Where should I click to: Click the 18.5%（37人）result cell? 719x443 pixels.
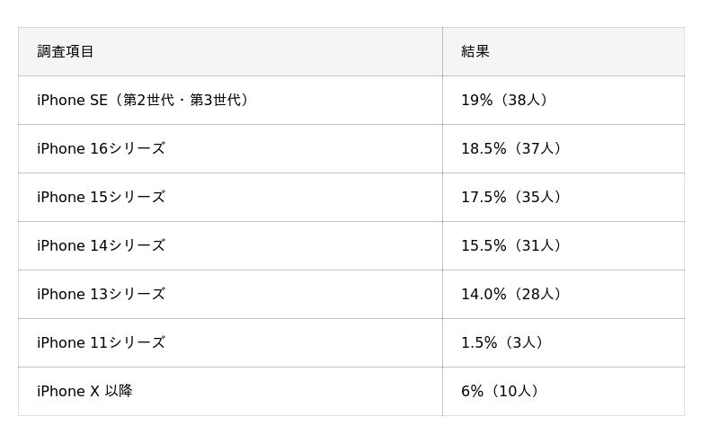pyautogui.click(x=511, y=149)
